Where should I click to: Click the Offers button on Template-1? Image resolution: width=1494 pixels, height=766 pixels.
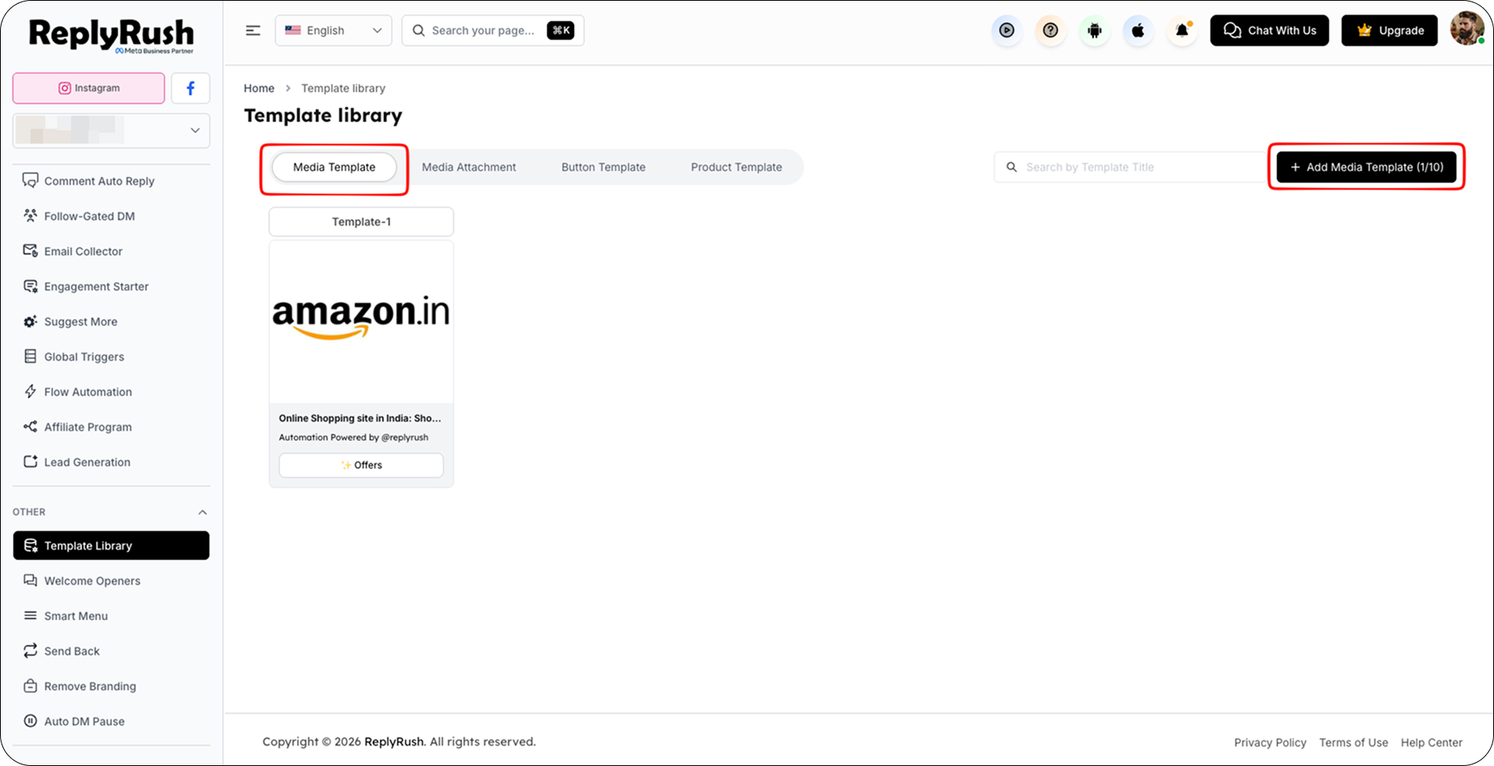click(x=361, y=465)
